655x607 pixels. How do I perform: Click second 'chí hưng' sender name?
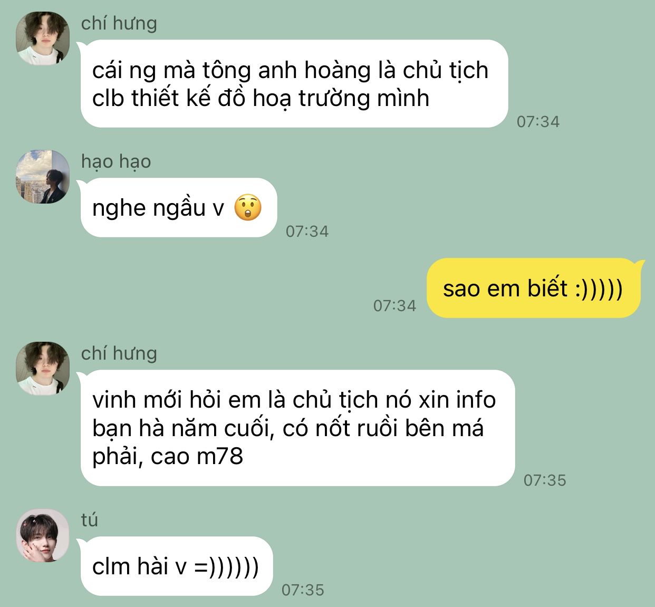coord(119,353)
